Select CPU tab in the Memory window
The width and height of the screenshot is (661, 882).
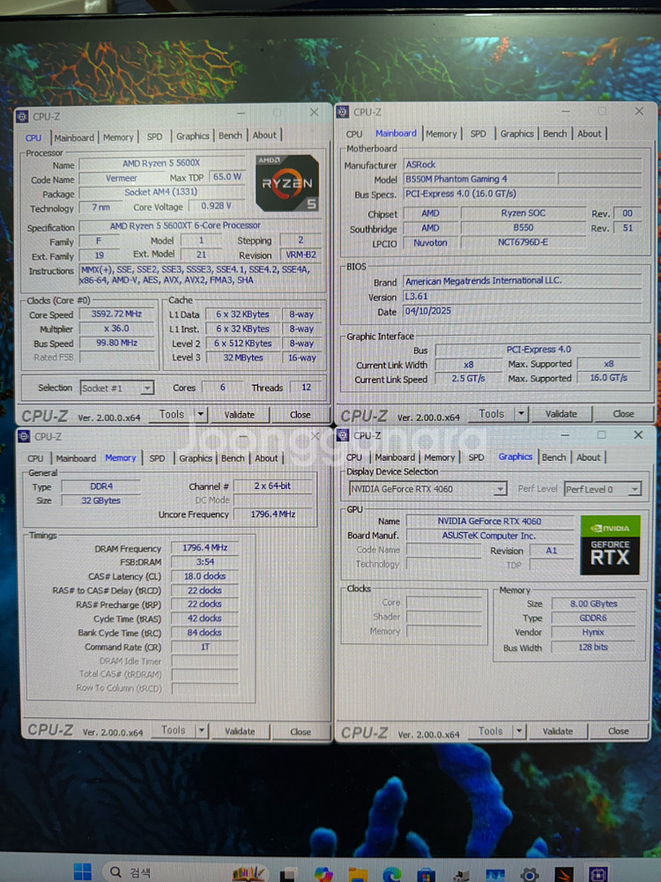(x=35, y=458)
